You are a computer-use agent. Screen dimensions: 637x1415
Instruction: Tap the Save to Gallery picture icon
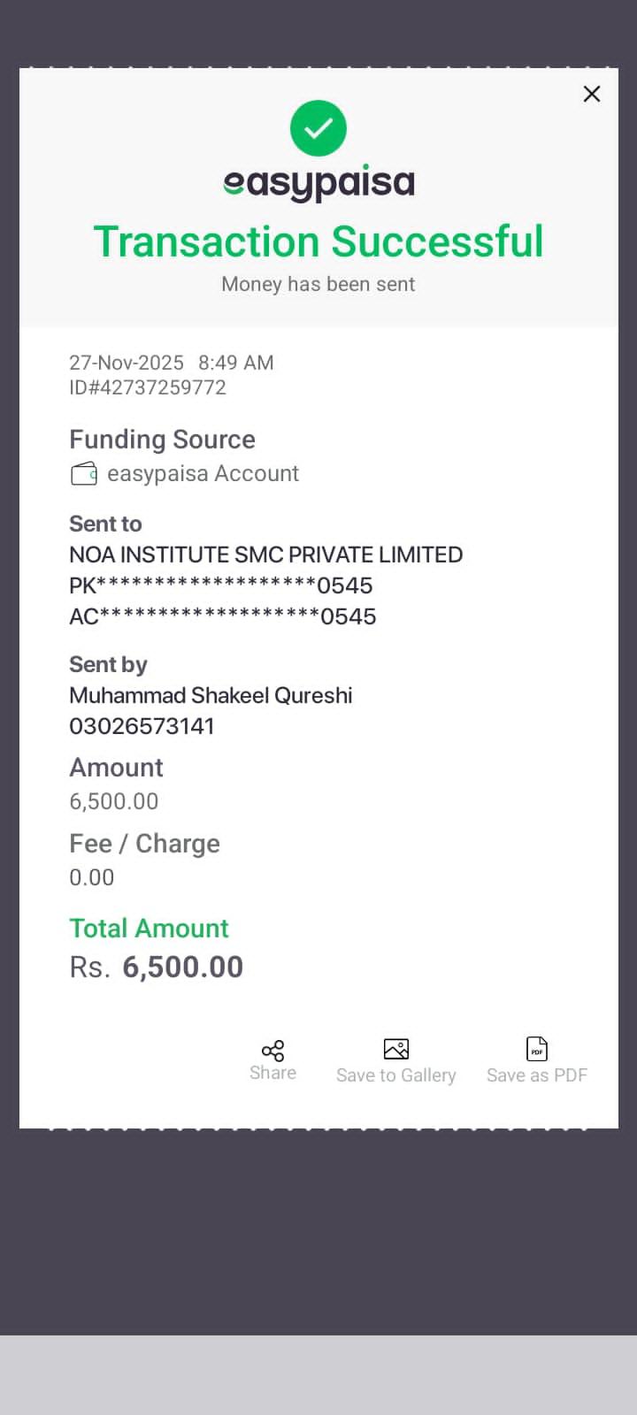coord(395,1049)
